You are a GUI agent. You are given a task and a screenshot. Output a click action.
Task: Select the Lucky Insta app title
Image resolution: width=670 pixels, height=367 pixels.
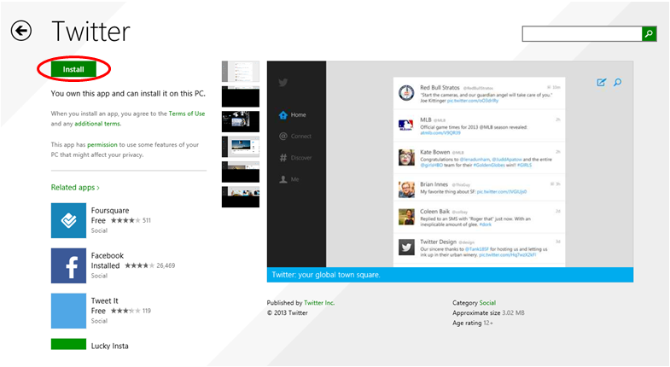tap(110, 346)
